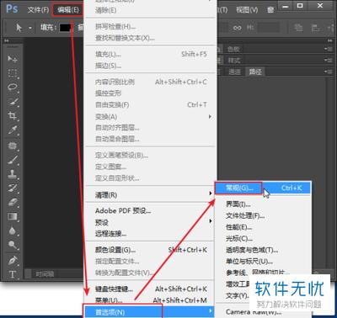Choose 常规(G)... preferences entry
The width and height of the screenshot is (337, 318).
point(262,188)
